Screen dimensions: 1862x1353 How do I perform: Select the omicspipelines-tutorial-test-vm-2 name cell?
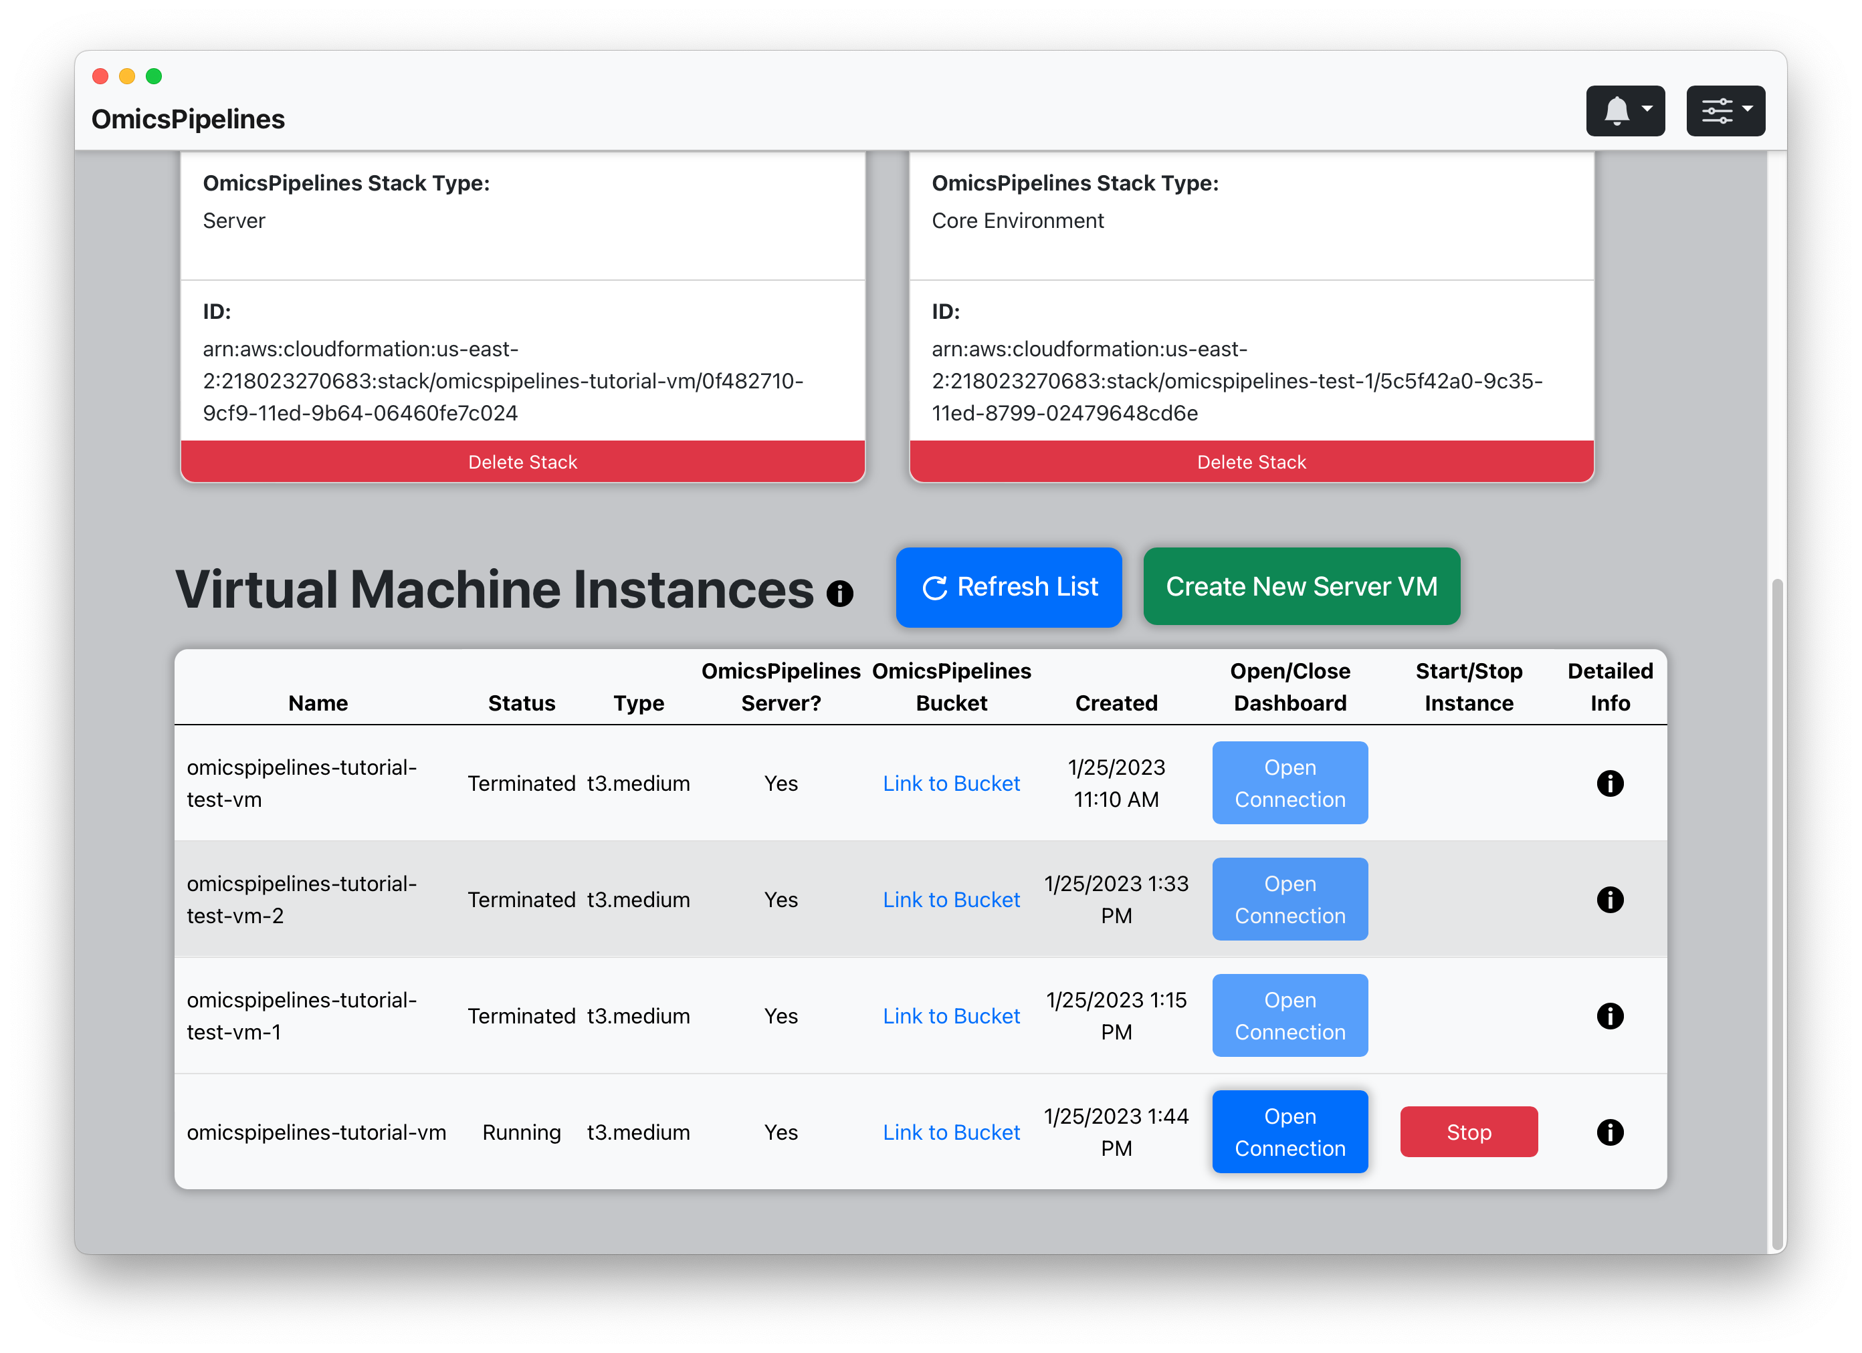[301, 899]
